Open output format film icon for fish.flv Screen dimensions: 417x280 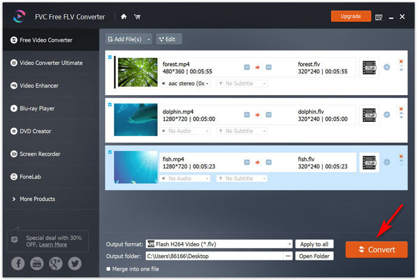369,162
